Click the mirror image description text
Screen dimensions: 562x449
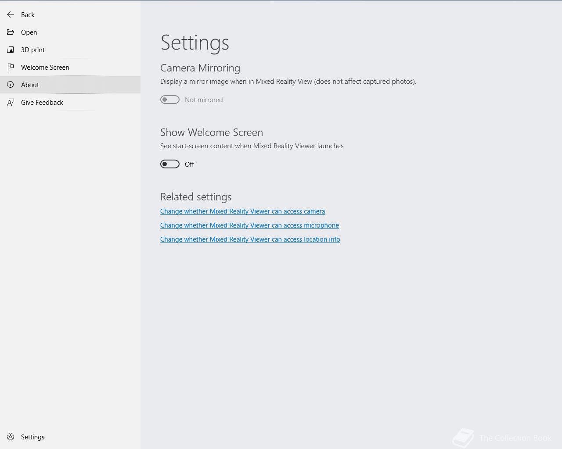click(x=288, y=82)
